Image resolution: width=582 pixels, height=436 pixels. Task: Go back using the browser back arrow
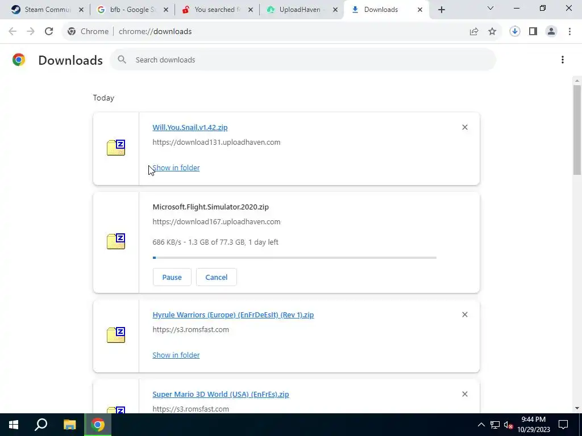(13, 32)
